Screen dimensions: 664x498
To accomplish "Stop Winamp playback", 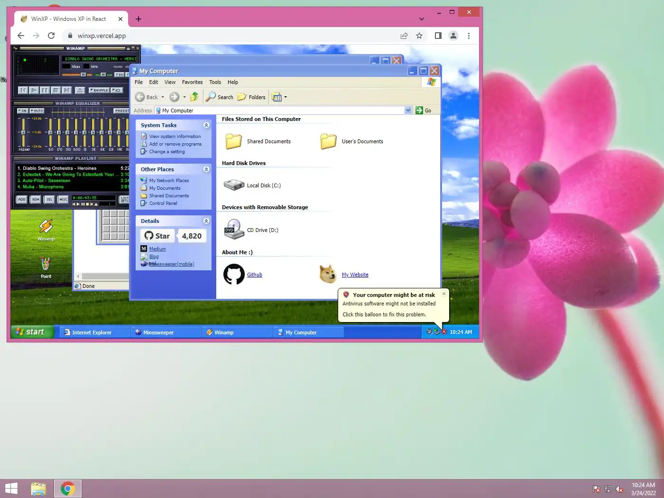I will coord(55,90).
